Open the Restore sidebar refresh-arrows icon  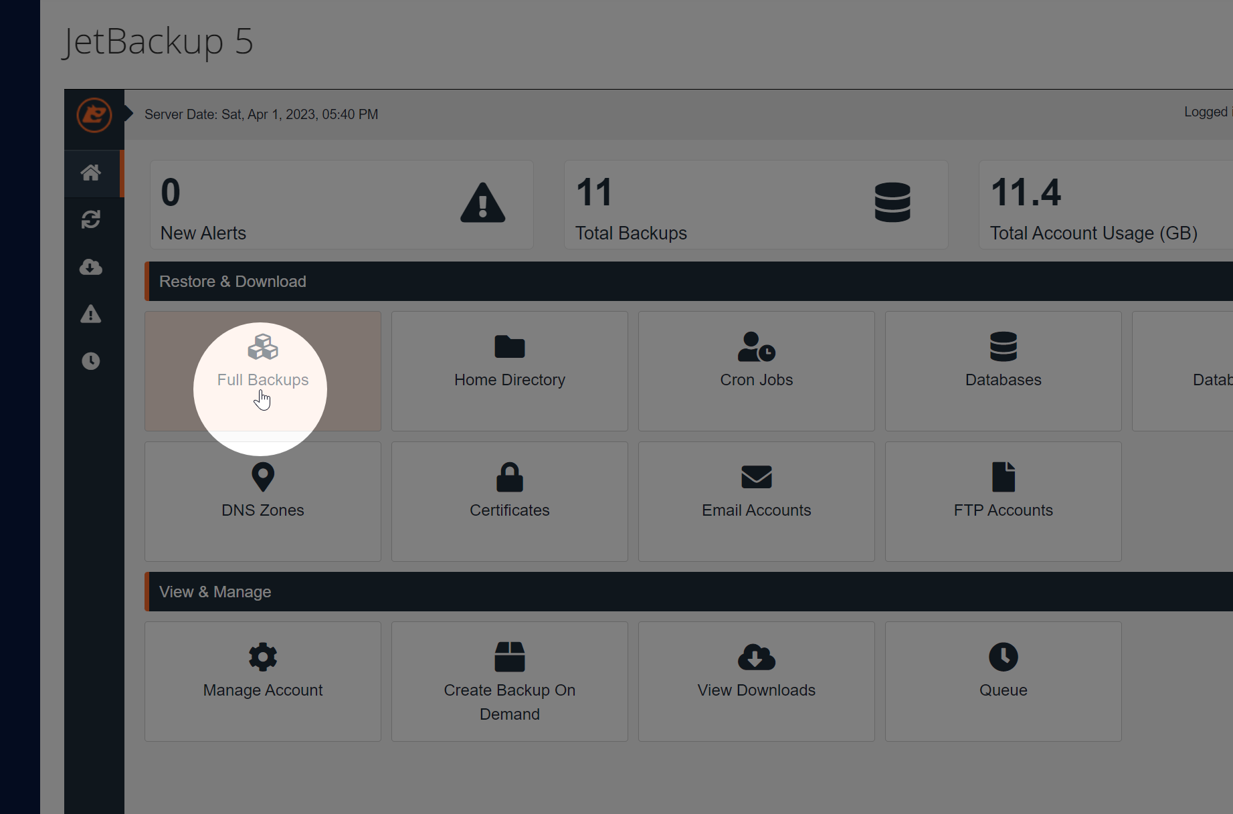pyautogui.click(x=91, y=219)
